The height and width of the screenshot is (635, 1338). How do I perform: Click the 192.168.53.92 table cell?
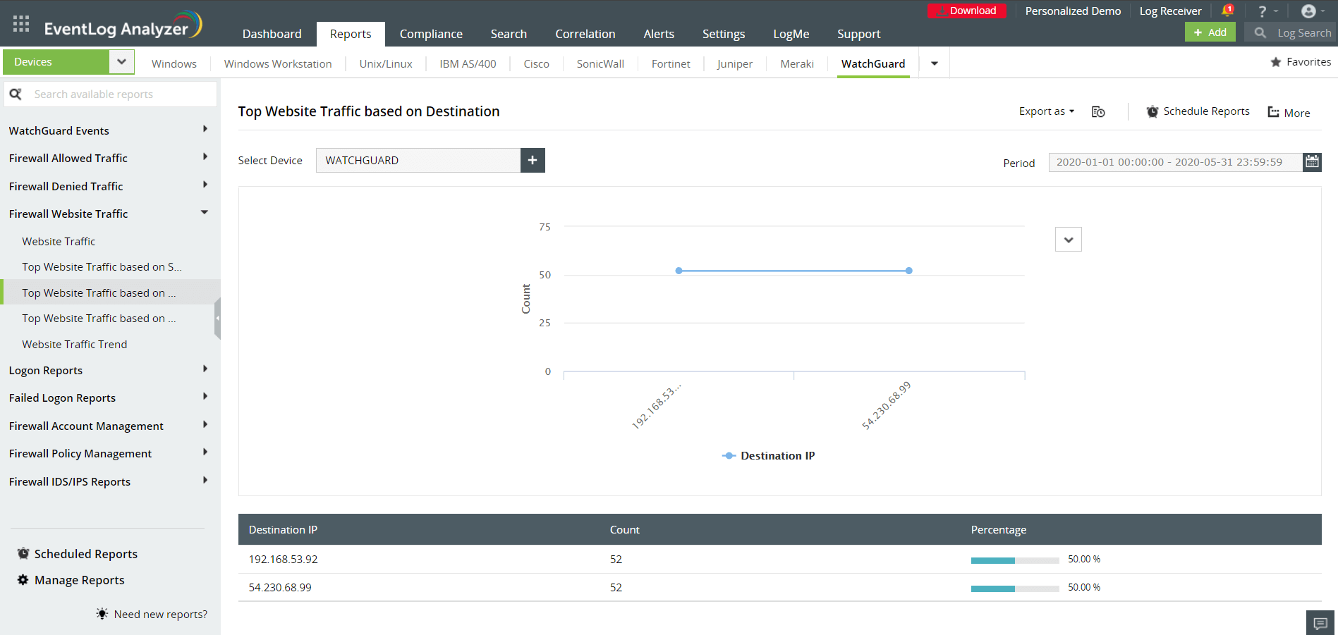(283, 559)
